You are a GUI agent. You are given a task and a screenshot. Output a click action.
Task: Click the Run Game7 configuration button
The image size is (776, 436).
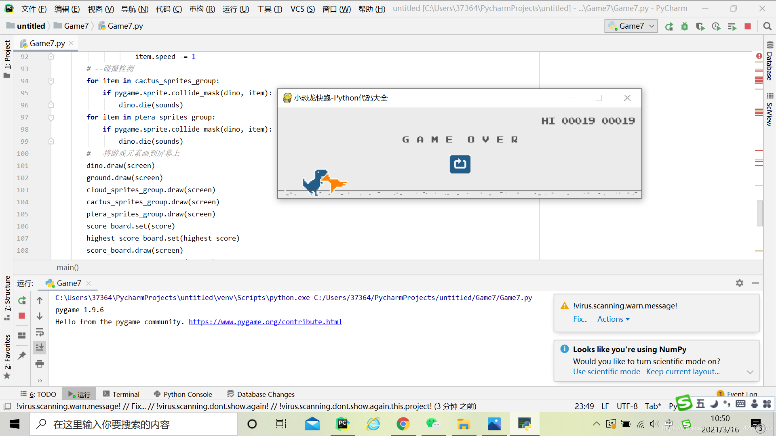click(x=670, y=25)
